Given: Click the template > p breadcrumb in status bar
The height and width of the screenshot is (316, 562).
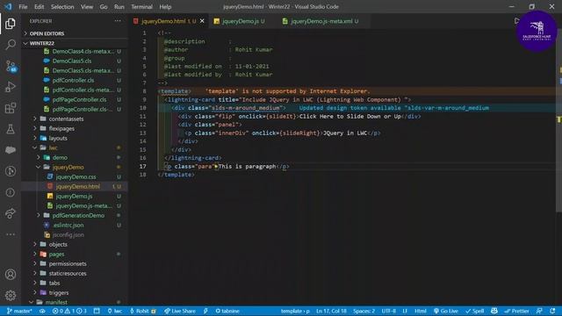Looking at the screenshot, I should tap(295, 311).
